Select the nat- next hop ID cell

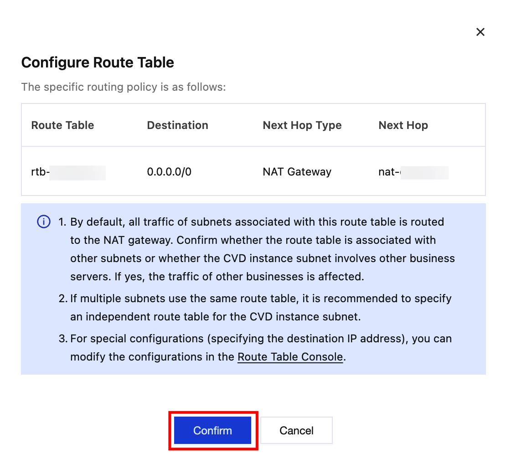413,172
